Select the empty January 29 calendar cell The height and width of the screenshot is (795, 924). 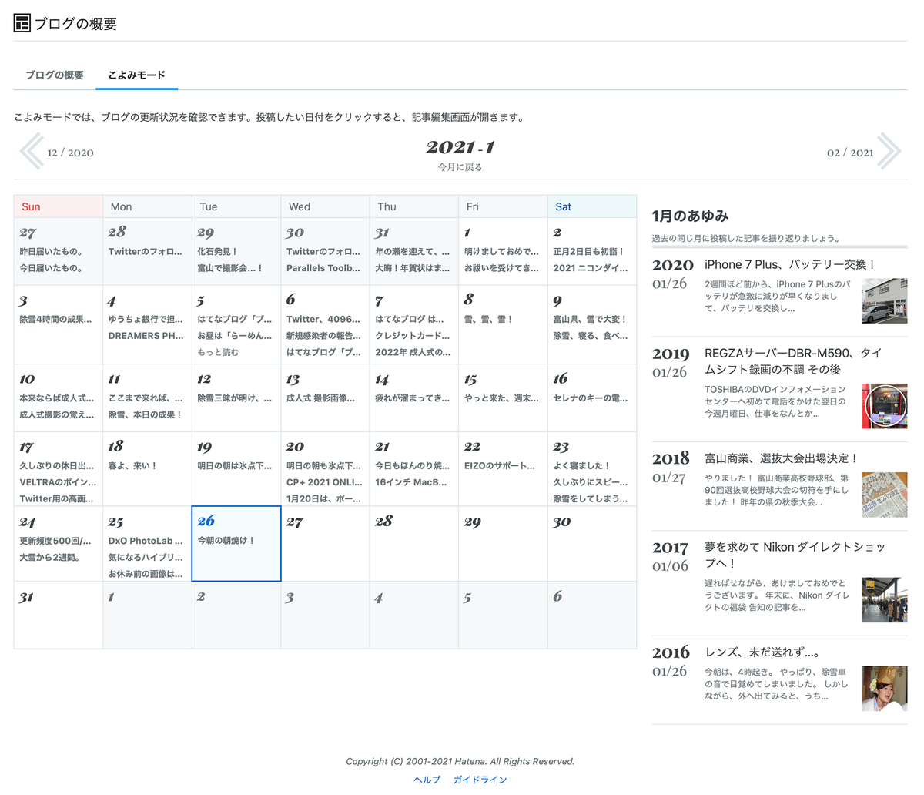[503, 544]
